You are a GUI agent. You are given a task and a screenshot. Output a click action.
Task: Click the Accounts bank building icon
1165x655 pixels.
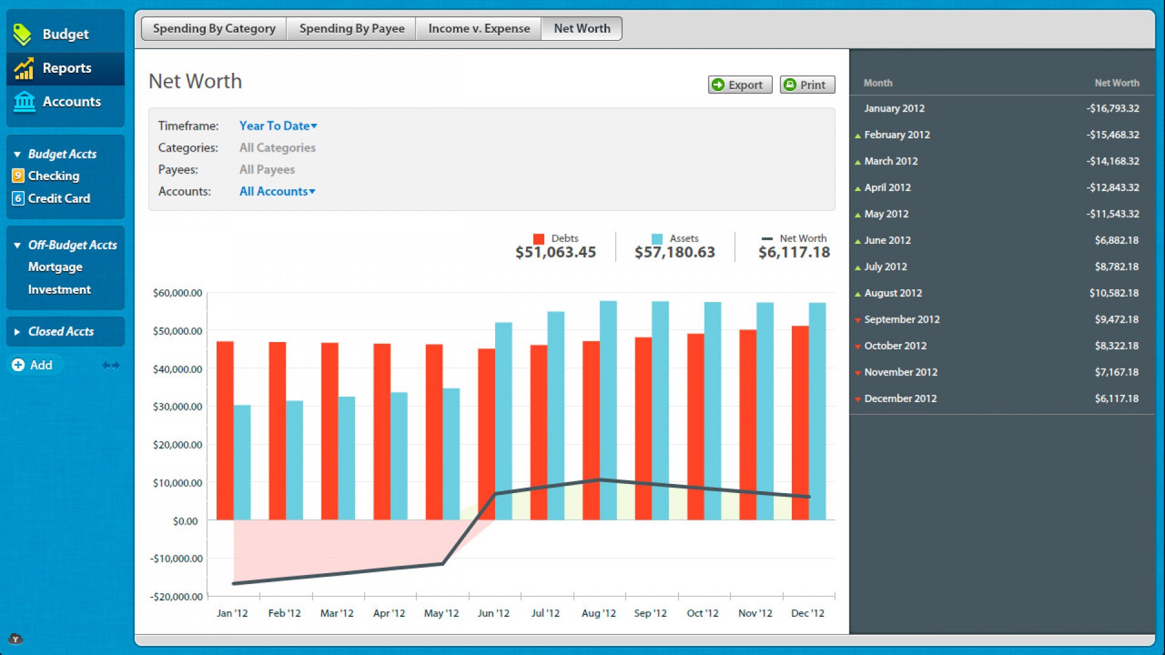point(24,102)
